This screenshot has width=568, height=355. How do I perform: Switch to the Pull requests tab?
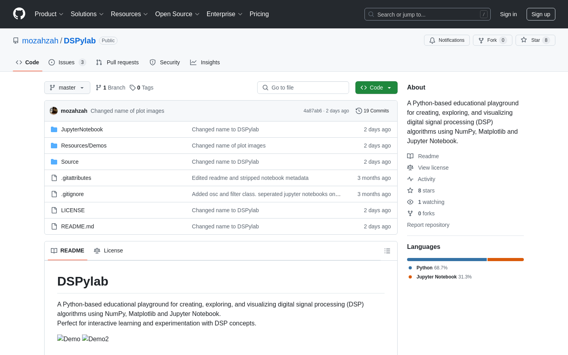click(118, 62)
